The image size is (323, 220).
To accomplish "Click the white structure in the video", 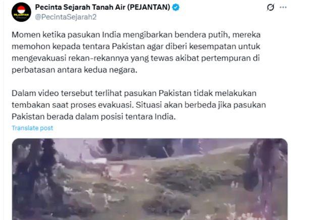I will tap(99, 161).
